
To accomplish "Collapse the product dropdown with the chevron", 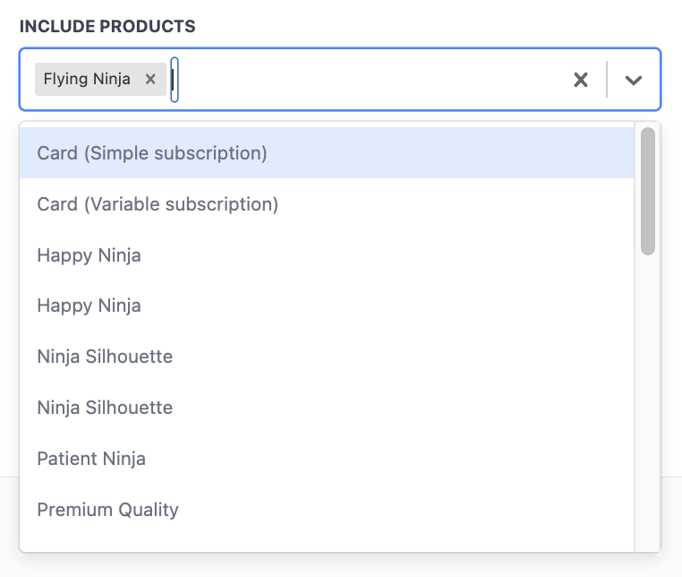I will tap(634, 80).
